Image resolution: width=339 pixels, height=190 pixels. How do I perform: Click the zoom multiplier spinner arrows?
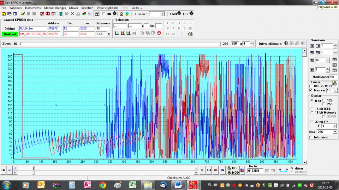[x=252, y=43]
